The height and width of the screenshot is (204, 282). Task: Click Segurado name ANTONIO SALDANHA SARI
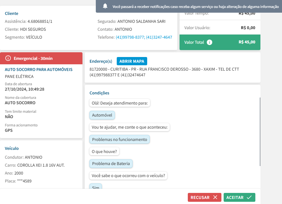tap(141, 21)
